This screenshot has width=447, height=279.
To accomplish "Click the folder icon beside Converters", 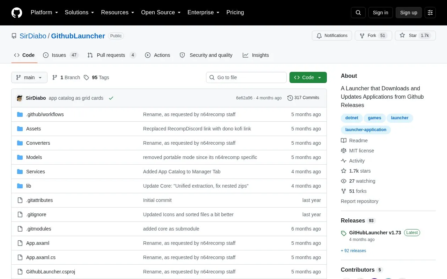I will click(20, 143).
